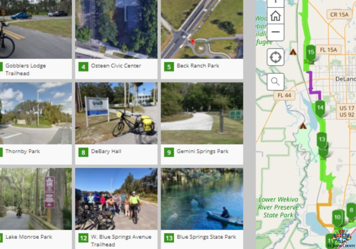Select the Thornby Park caption
Image resolution: width=356 pixels, height=249 pixels.
tap(22, 151)
